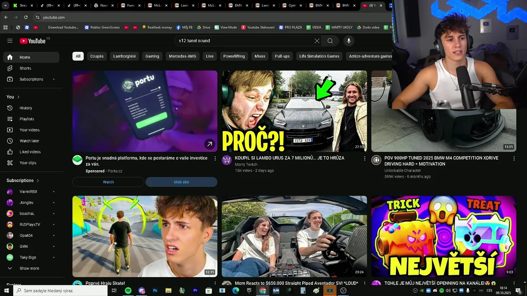This screenshot has height=296, width=527.
Task: Select the Life Simulation Games chip
Action: point(319,56)
